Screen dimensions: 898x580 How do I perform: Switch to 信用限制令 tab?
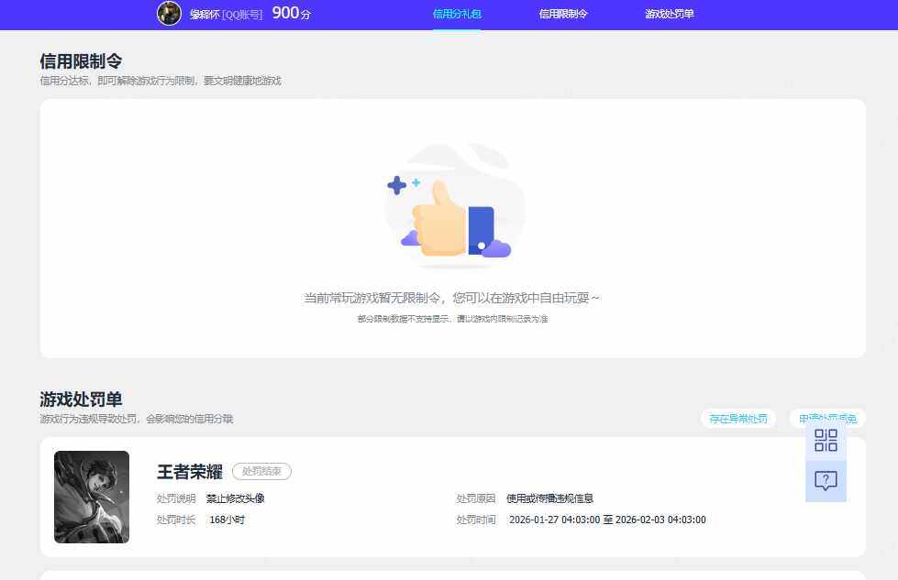click(563, 14)
